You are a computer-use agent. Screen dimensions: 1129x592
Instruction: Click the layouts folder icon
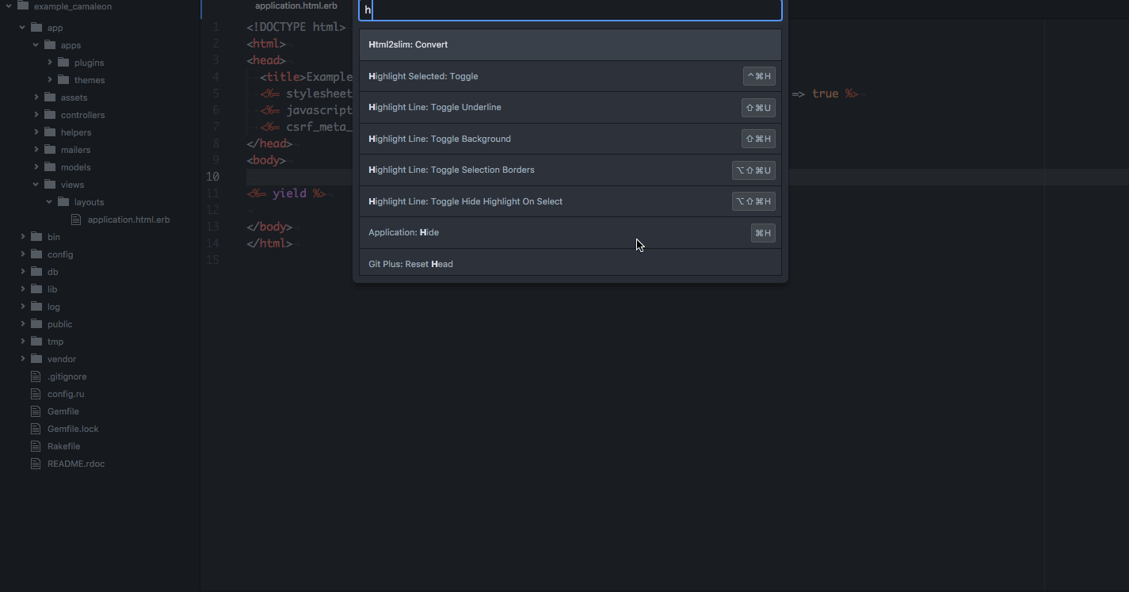pos(63,202)
